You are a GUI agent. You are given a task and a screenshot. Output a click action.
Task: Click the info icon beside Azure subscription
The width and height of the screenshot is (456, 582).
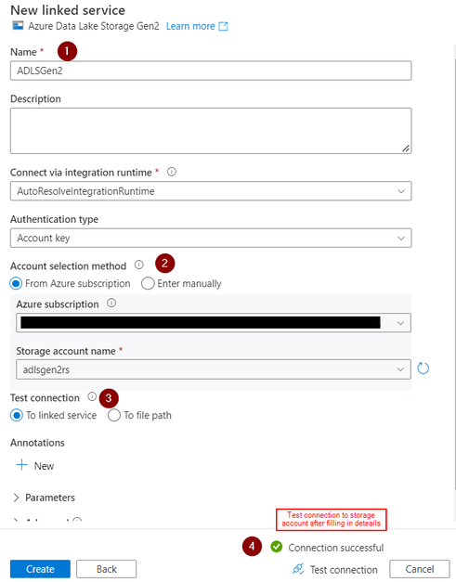click(x=111, y=304)
